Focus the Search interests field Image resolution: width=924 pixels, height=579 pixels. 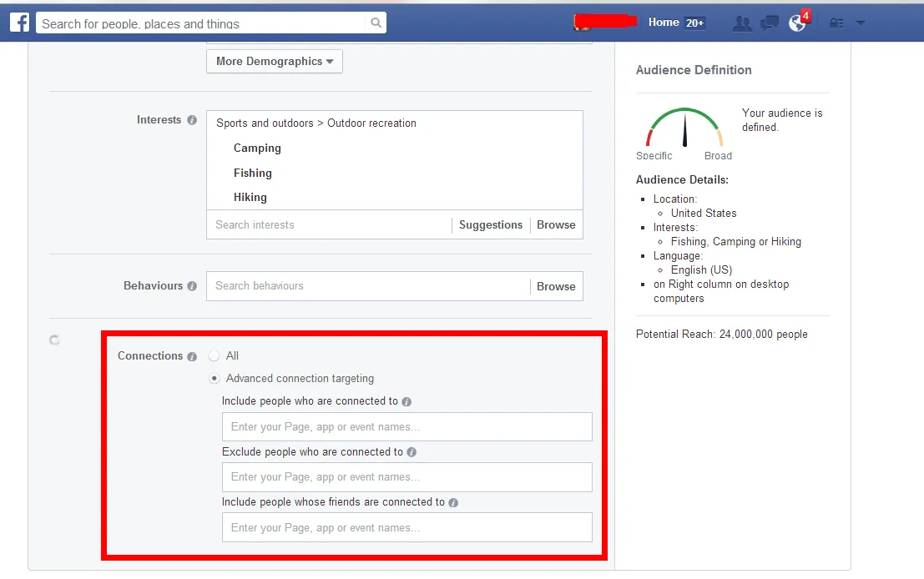coord(329,225)
